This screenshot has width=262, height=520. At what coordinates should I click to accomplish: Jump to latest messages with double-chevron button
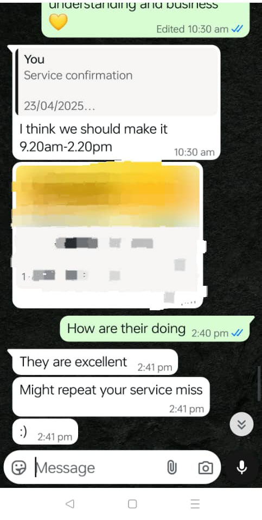pos(241,424)
